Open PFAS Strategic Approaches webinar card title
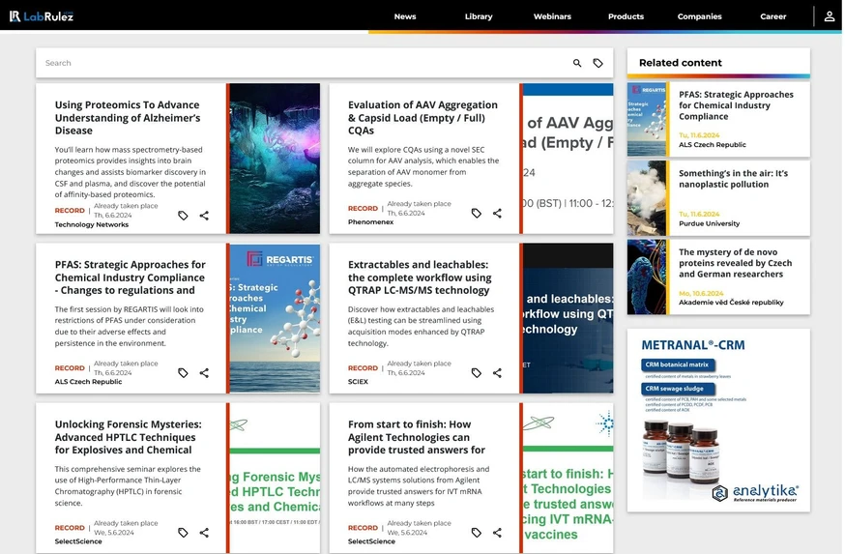Image resolution: width=845 pixels, height=554 pixels. coord(130,277)
